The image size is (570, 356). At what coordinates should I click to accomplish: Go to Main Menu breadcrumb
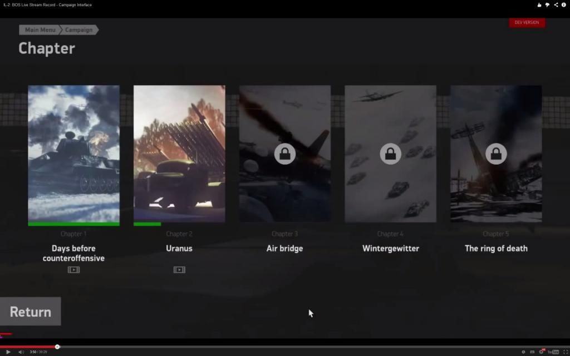tap(40, 30)
